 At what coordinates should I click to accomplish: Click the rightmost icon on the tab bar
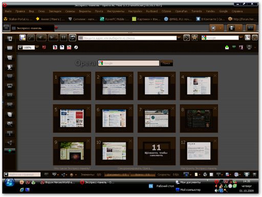pos(251,28)
